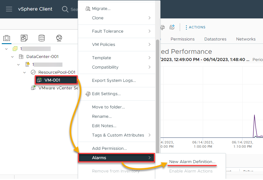Click the take snapshot toolbar icon
Viewport: 263px width, 180px height.
pyautogui.click(x=172, y=27)
